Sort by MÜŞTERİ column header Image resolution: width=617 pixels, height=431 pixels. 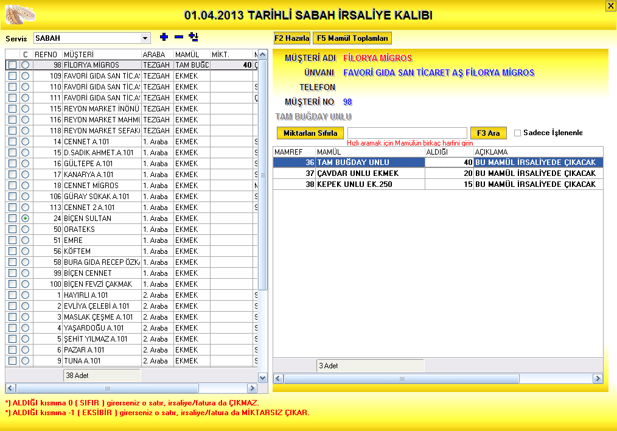101,55
